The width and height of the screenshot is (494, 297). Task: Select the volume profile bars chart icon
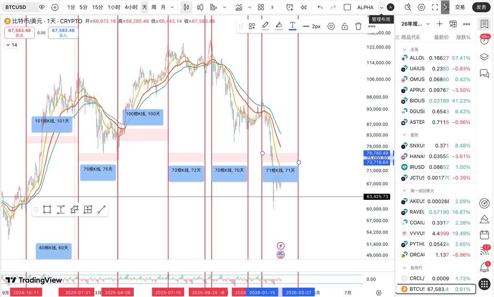pyautogui.click(x=213, y=7)
